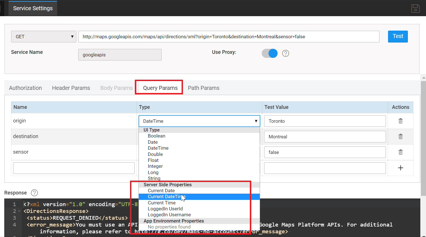
Task: Open Response help icon
Action: coord(34,193)
